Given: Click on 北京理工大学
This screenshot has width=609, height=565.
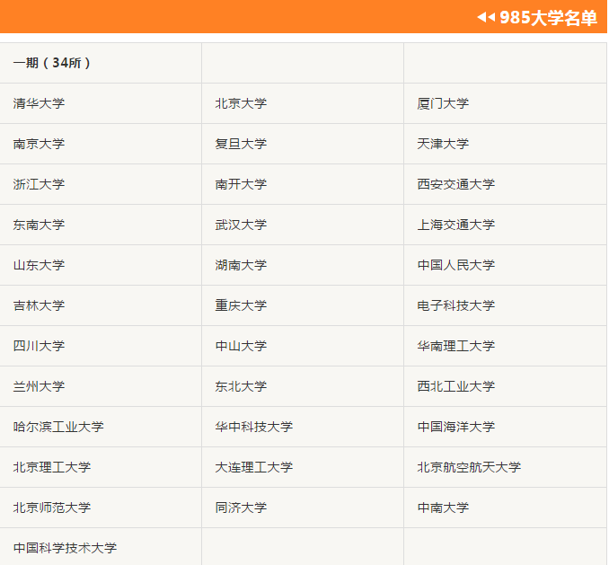Looking at the screenshot, I should [52, 467].
